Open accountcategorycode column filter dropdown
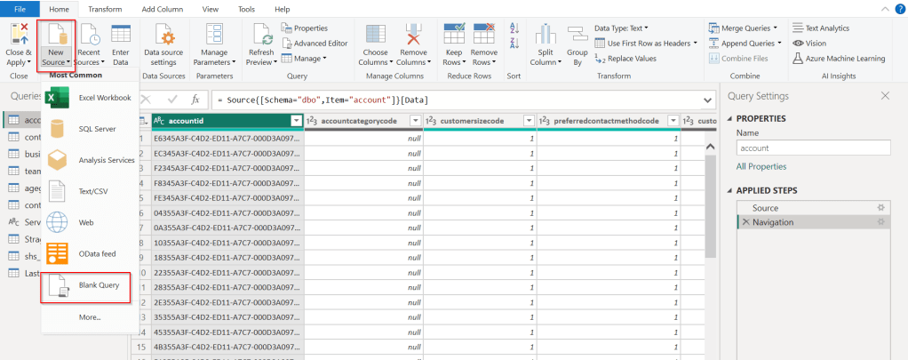Image resolution: width=908 pixels, height=360 pixels. click(x=414, y=120)
